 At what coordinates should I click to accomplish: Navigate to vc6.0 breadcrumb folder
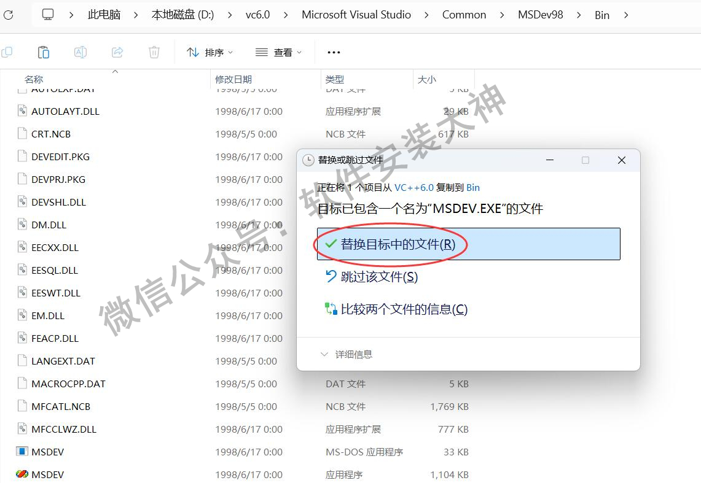pyautogui.click(x=257, y=15)
